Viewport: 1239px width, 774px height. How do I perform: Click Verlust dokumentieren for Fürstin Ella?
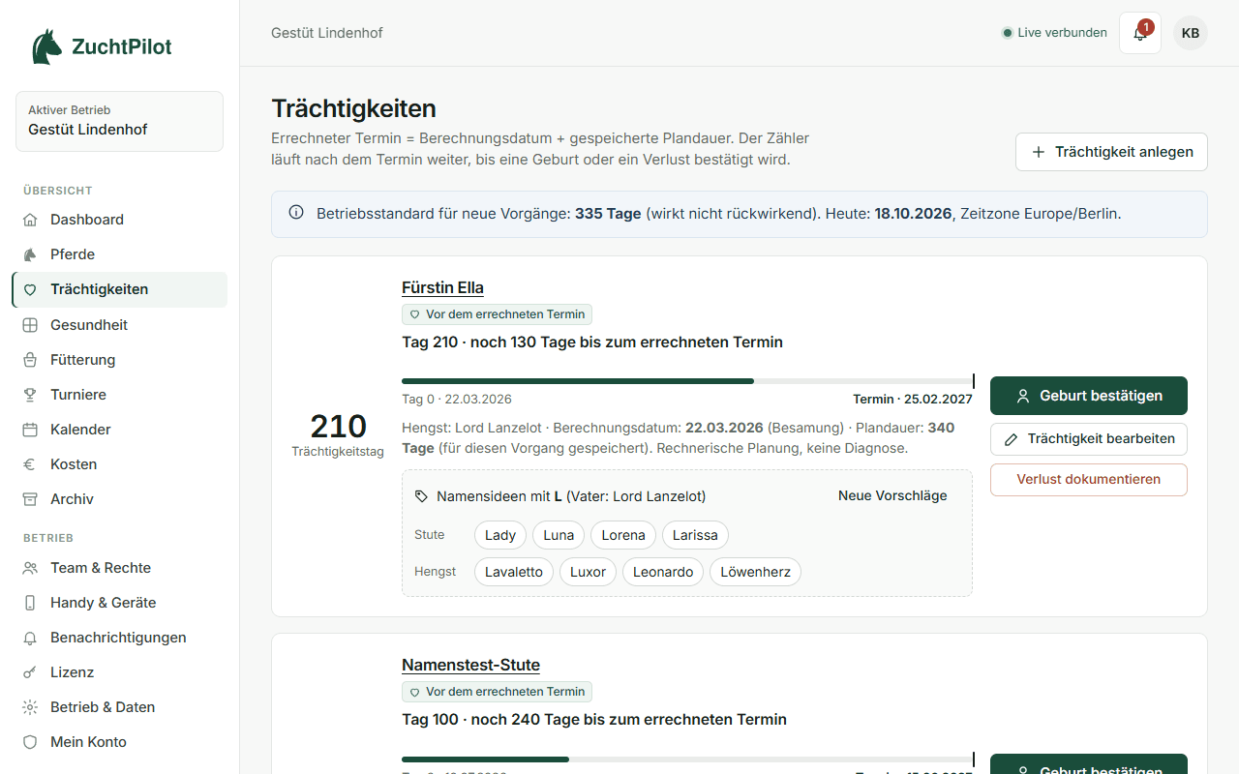point(1089,480)
